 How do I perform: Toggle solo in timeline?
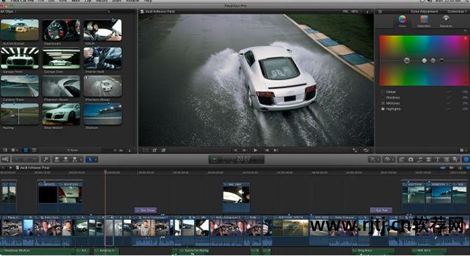pos(460,168)
